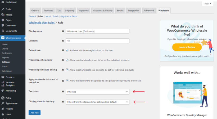Viewport: 217px width, 119px height.
Task: Click the Plugins plug icon
Action: point(3,109)
